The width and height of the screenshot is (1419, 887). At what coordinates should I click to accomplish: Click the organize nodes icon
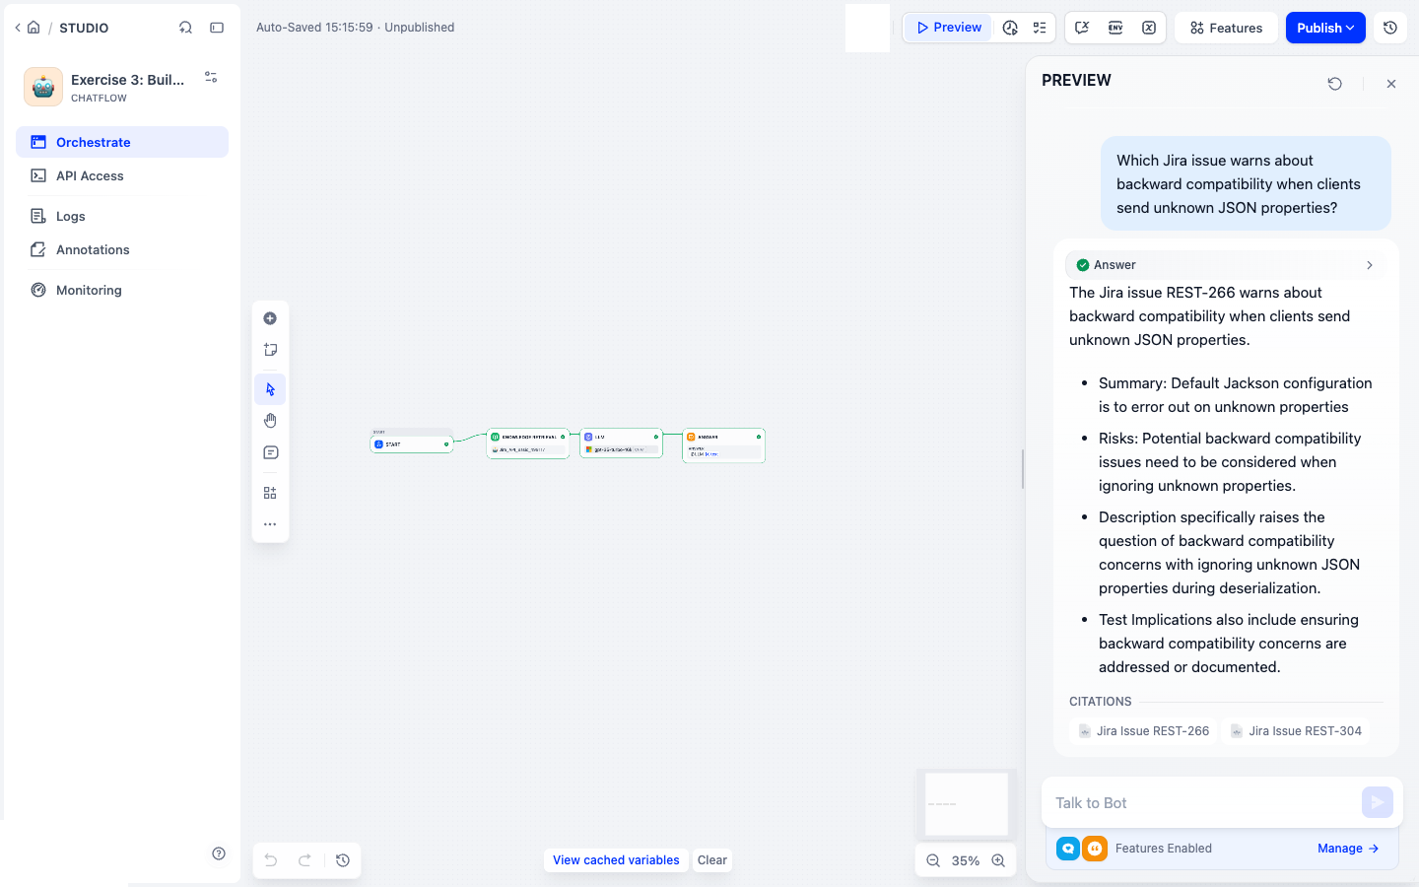(x=270, y=493)
